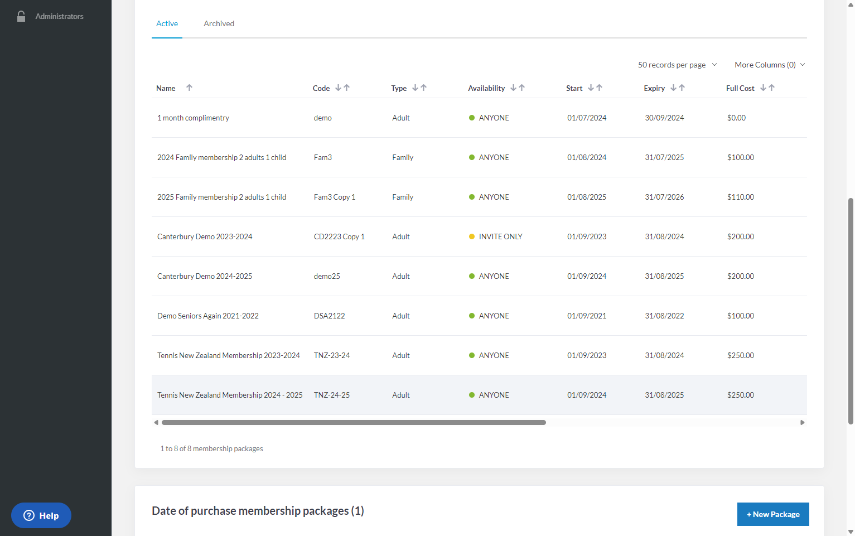Click the page vertical scrollbar thumb
The image size is (855, 536).
click(851, 311)
